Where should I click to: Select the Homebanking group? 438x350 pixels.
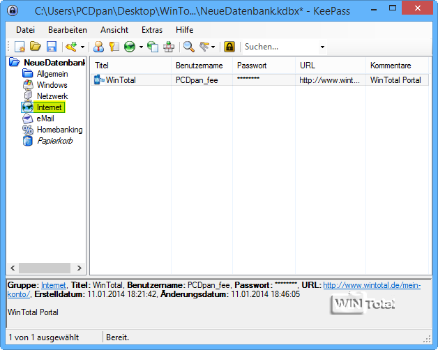pos(60,130)
